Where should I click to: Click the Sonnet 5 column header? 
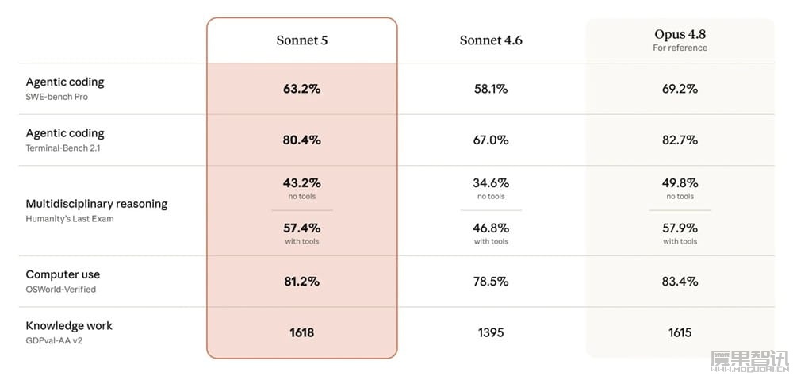click(302, 40)
